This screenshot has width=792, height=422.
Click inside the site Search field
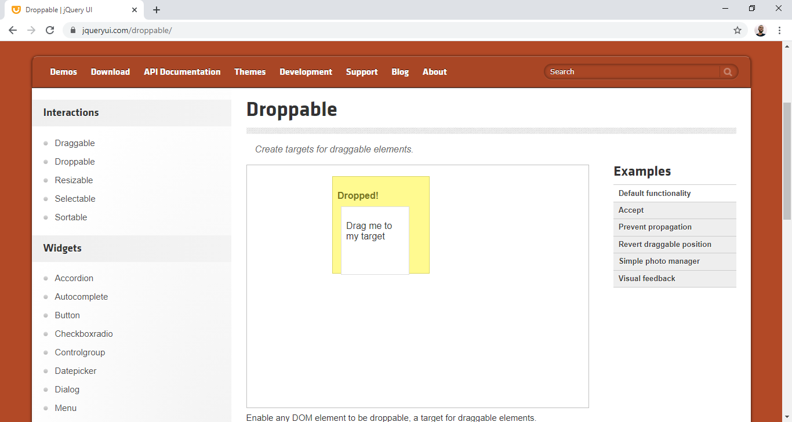tap(632, 72)
